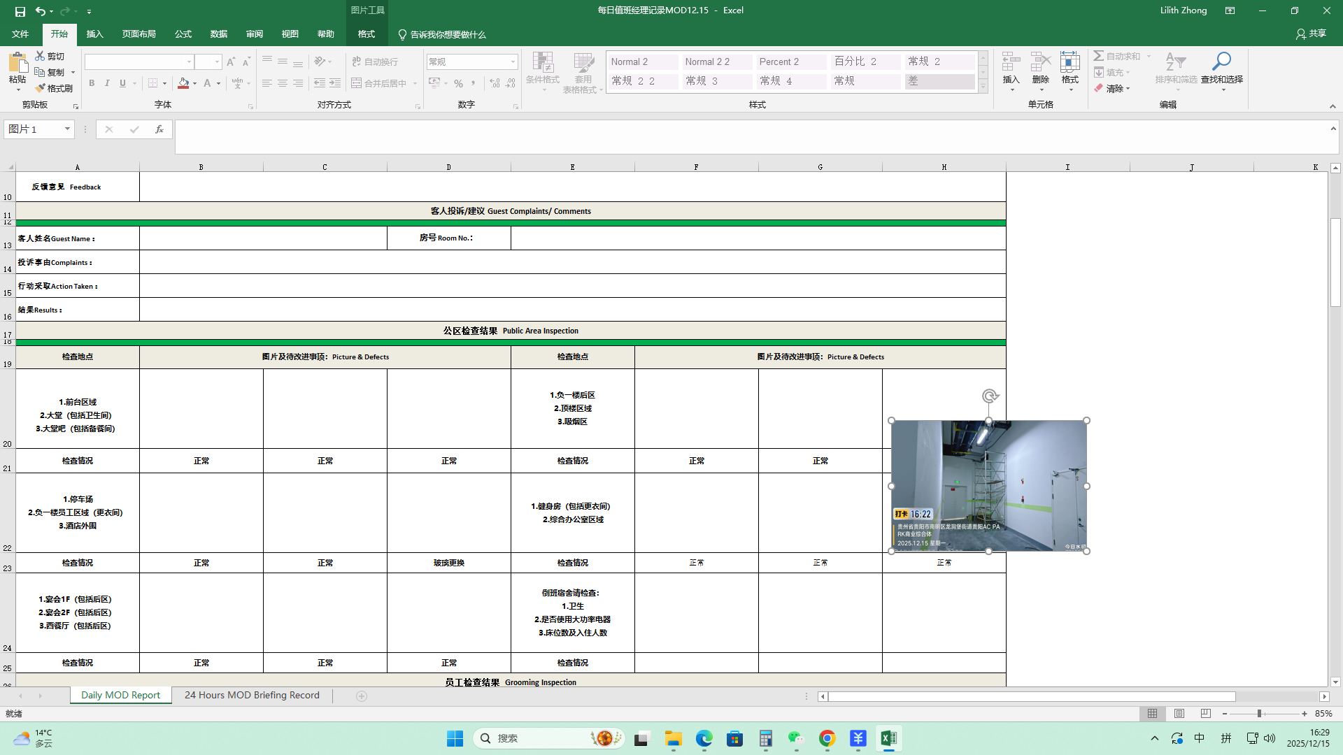The image size is (1343, 755).
Task: Open the Name Box dropdown arrow
Action: [x=67, y=129]
